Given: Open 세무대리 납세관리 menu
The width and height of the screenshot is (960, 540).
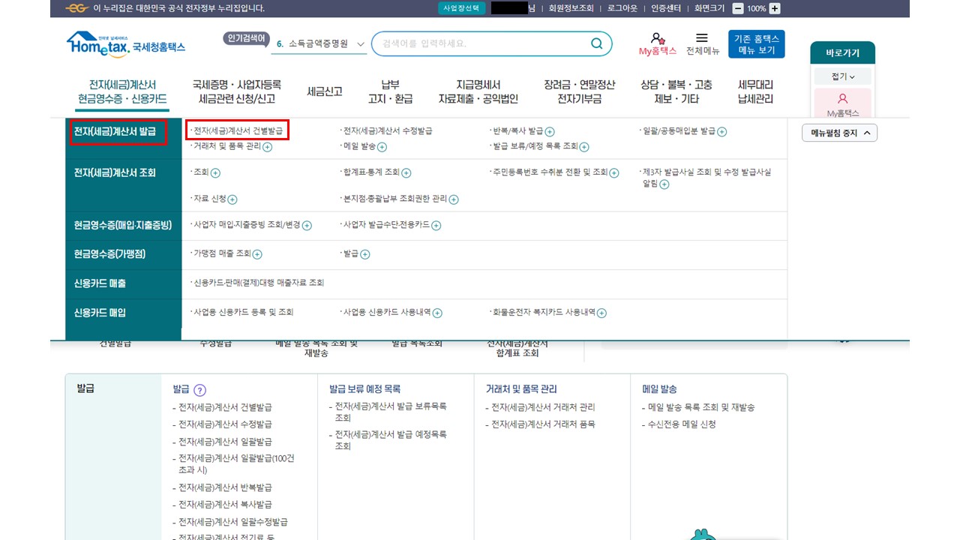Looking at the screenshot, I should point(755,91).
